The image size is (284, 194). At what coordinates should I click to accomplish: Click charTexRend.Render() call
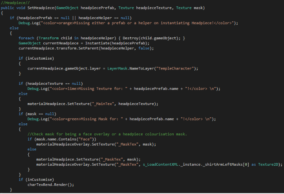[51, 184]
